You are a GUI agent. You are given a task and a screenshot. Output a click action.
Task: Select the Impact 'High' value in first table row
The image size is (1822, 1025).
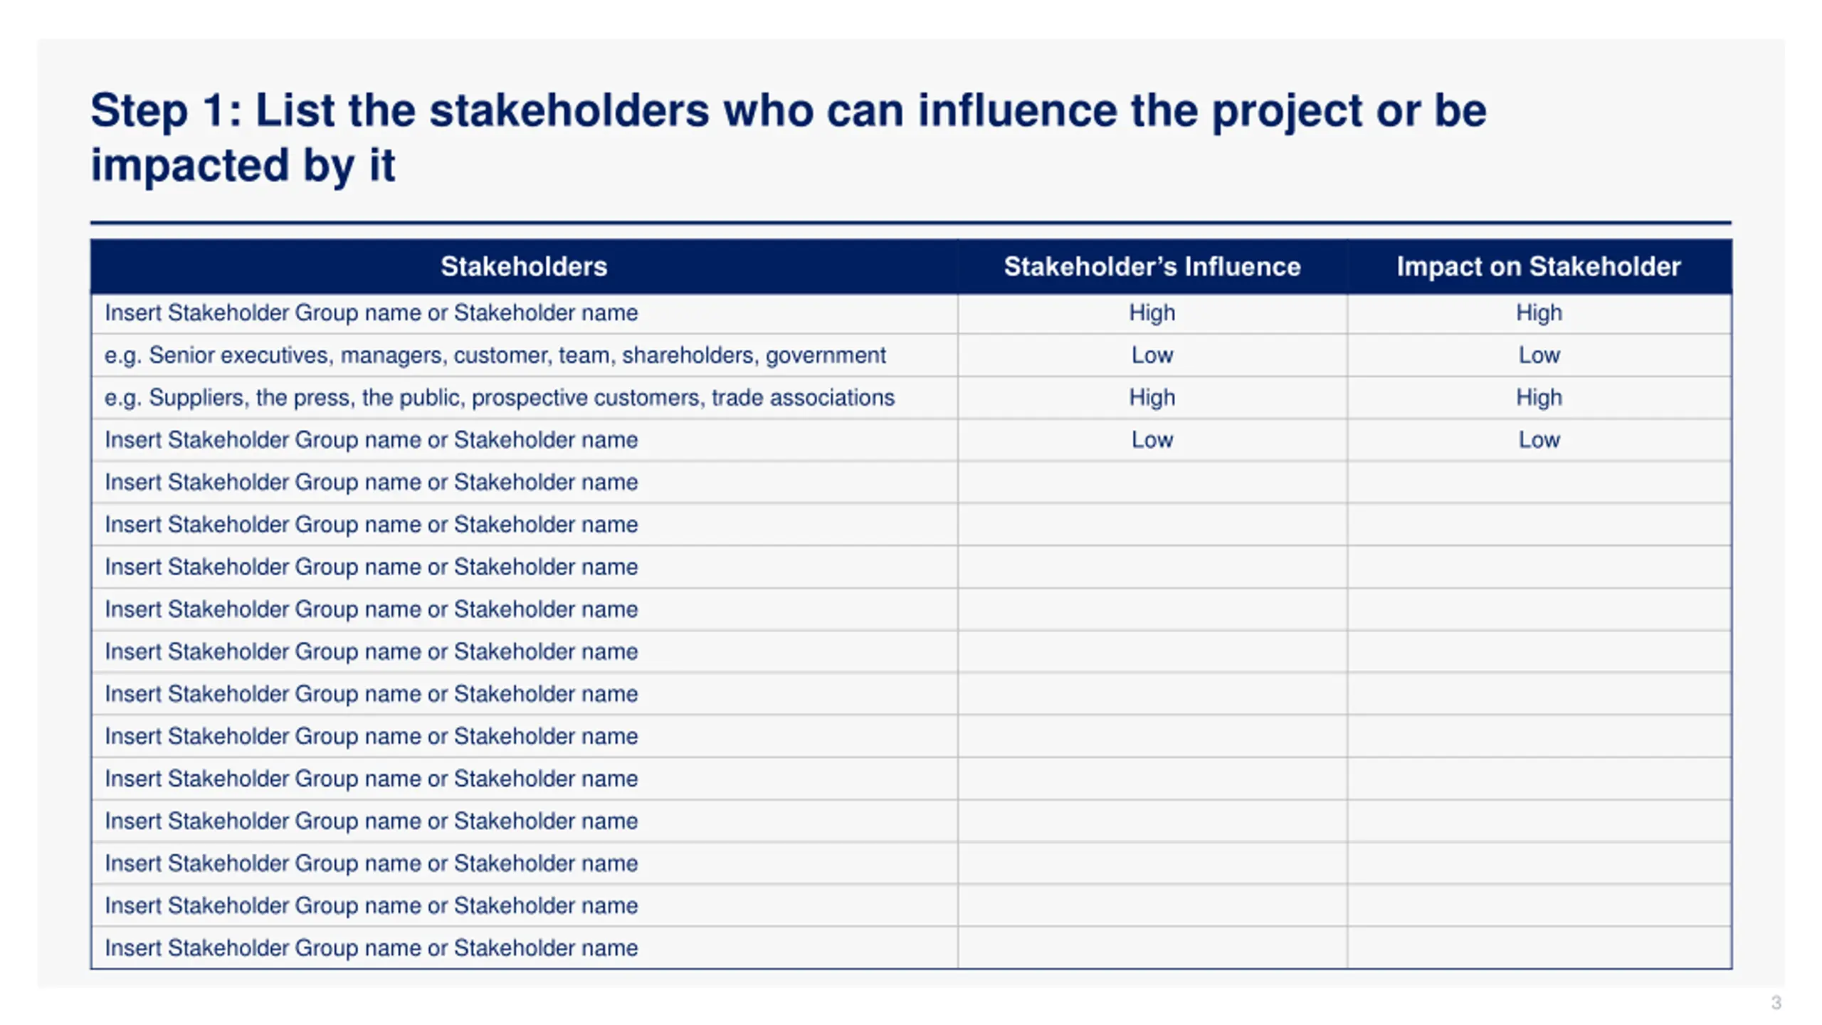click(x=1539, y=312)
